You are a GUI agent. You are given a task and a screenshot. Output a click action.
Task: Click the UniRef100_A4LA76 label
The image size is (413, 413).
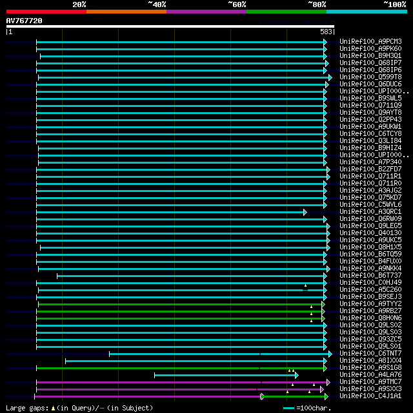[x=370, y=375]
